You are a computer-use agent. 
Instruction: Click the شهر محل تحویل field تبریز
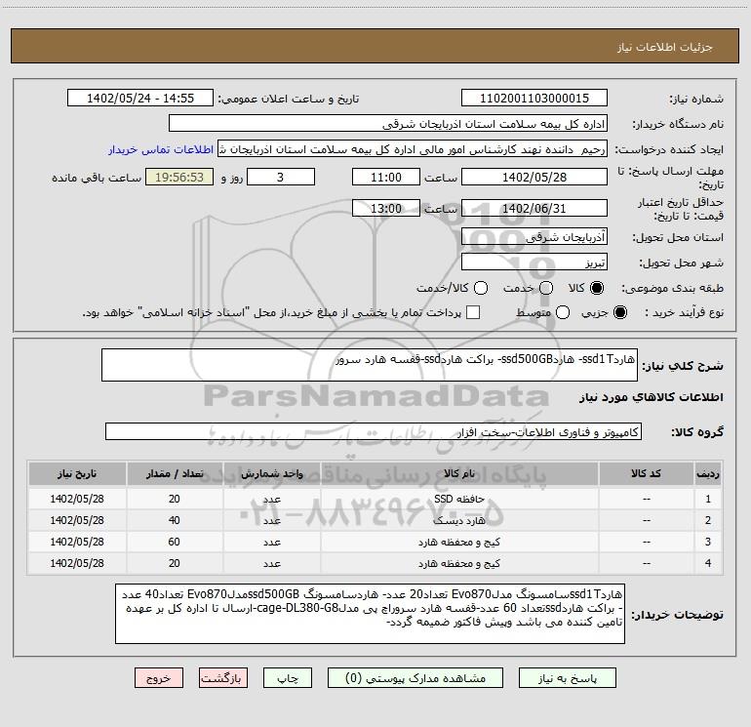point(534,263)
